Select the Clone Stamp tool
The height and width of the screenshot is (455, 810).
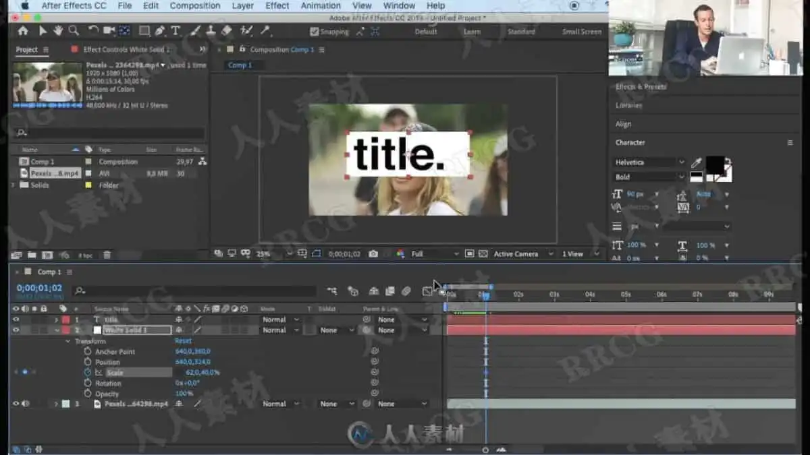(211, 31)
